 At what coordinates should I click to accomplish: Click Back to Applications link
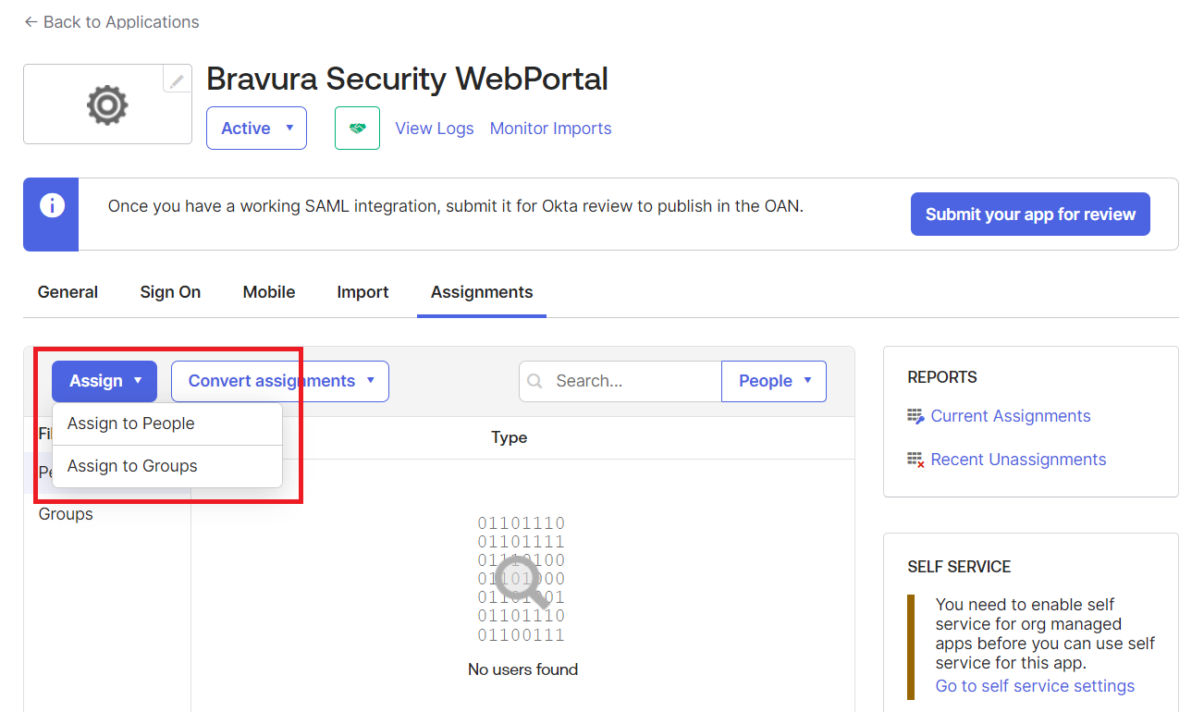pos(112,22)
